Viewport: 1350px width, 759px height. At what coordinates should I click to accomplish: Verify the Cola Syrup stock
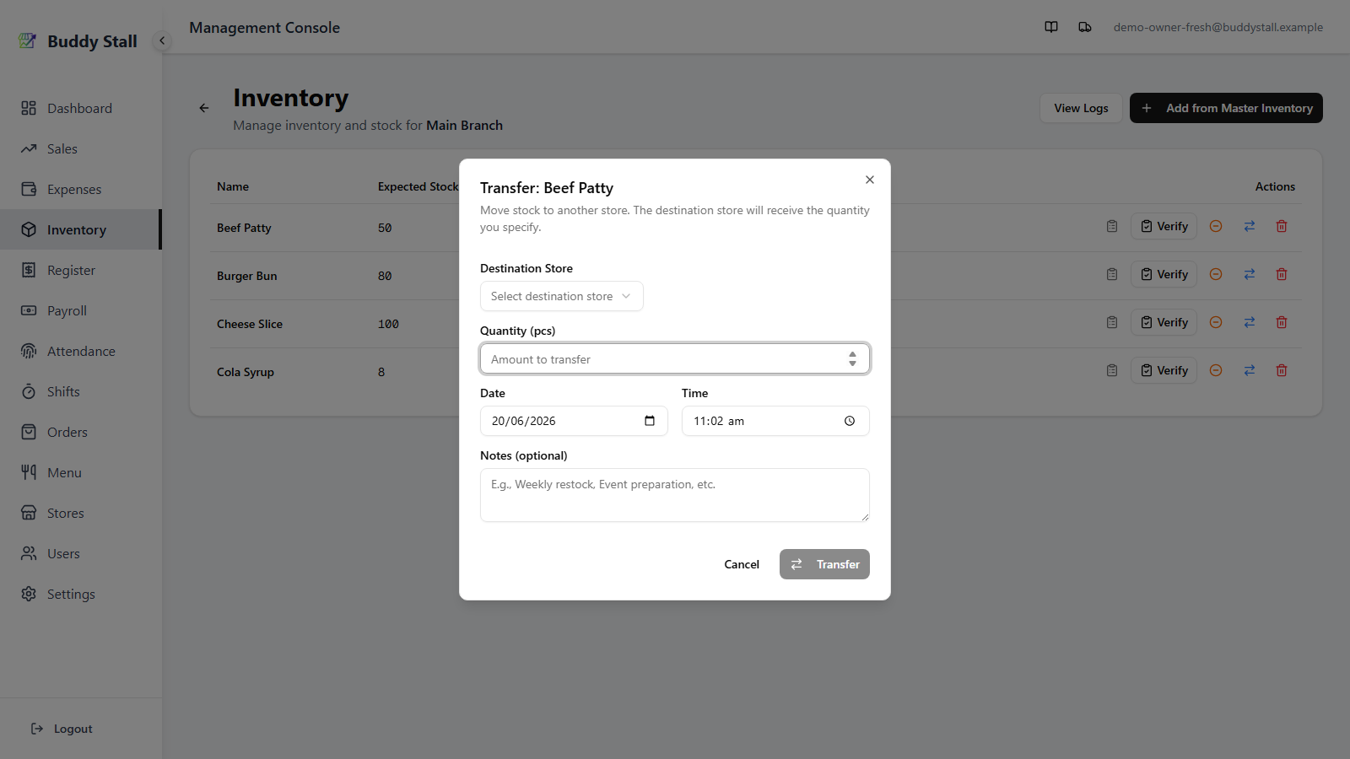1164,370
